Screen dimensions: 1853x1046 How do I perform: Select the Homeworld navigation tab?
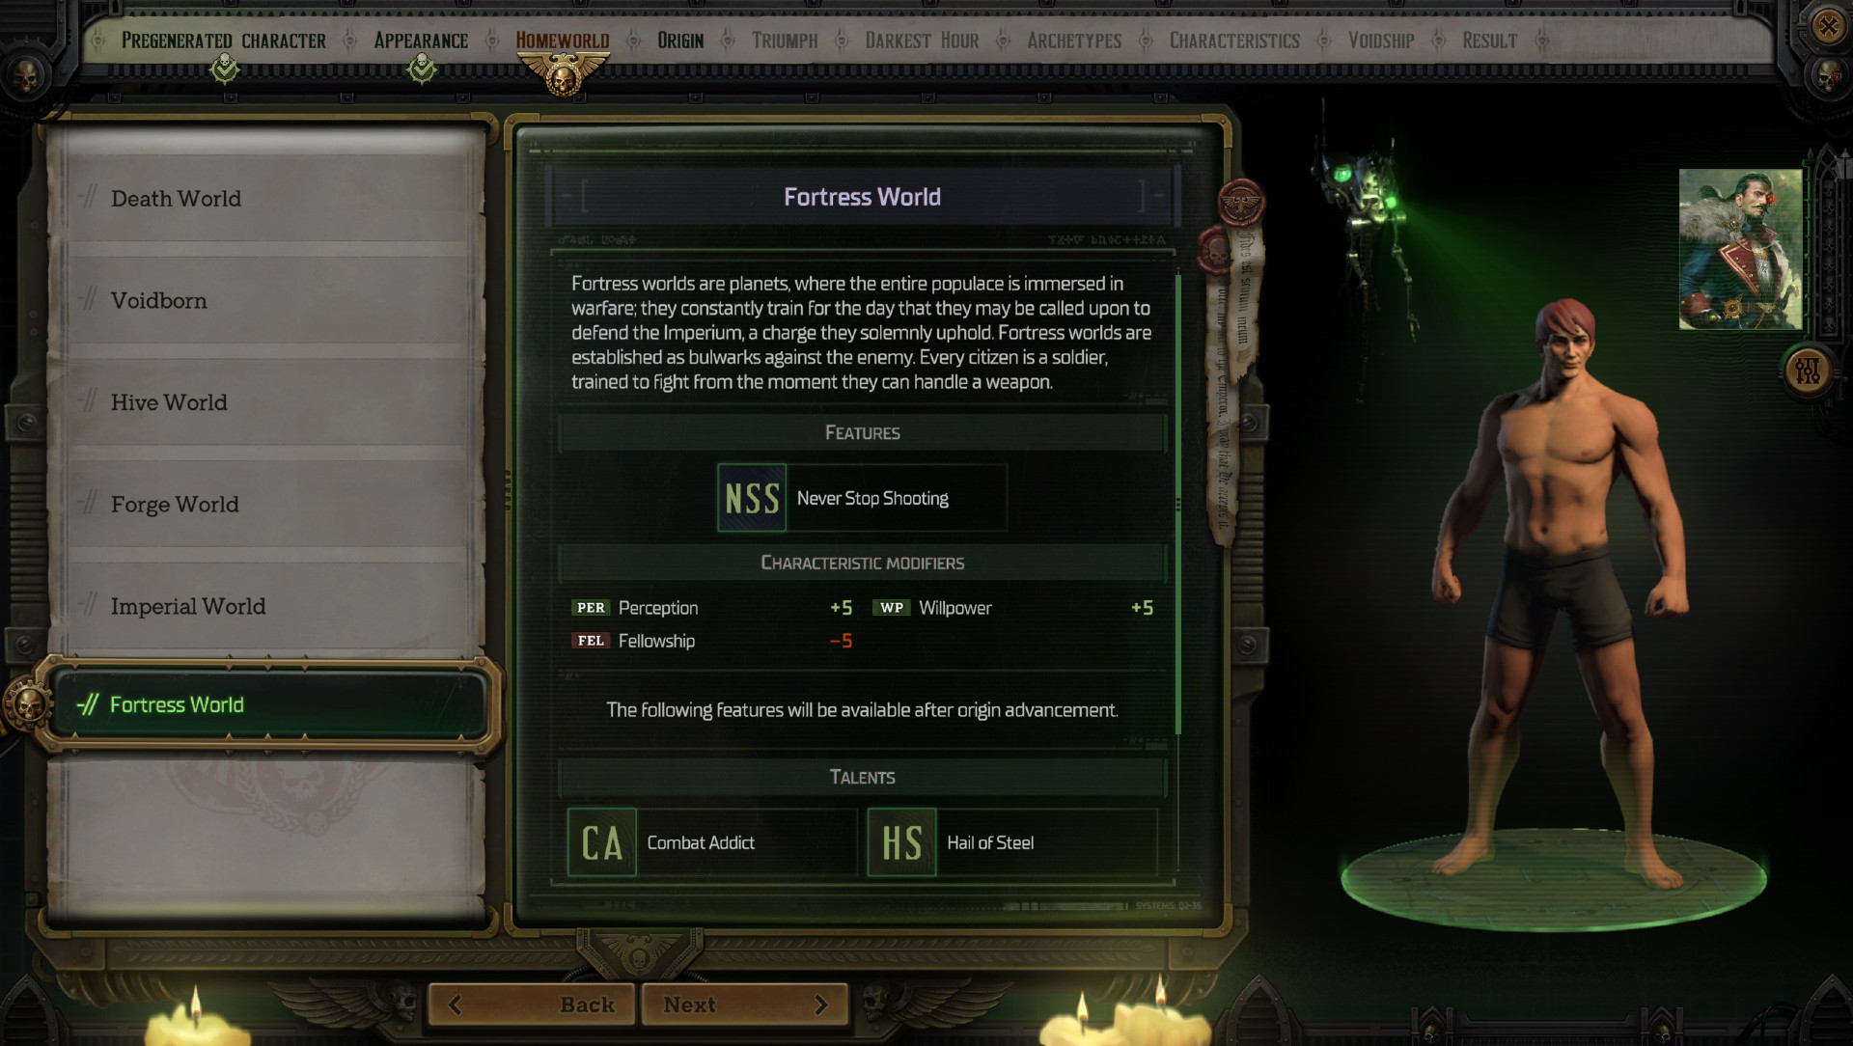tap(563, 39)
